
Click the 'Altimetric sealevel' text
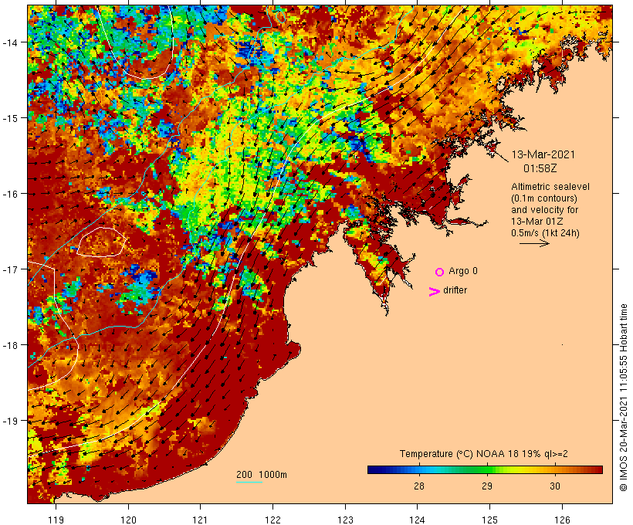550,187
